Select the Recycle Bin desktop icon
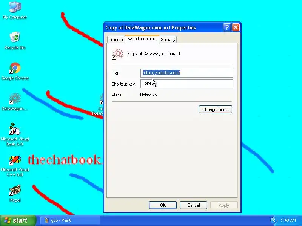Image resolution: width=302 pixels, height=226 pixels. [15, 41]
